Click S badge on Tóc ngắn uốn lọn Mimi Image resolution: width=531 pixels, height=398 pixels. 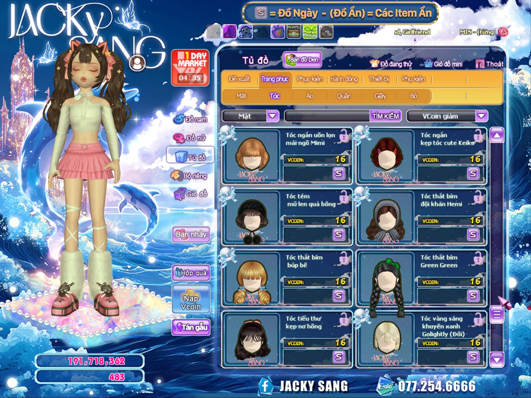tap(339, 173)
